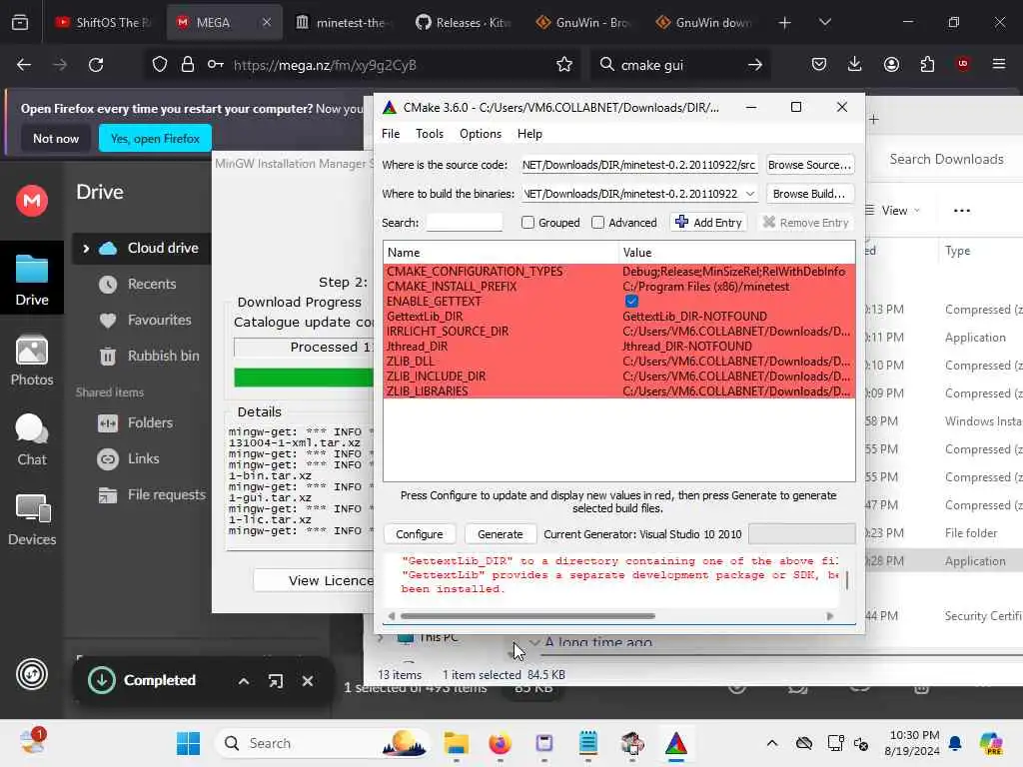Open build binaries path dropdown
This screenshot has height=767, width=1023.
(x=749, y=194)
